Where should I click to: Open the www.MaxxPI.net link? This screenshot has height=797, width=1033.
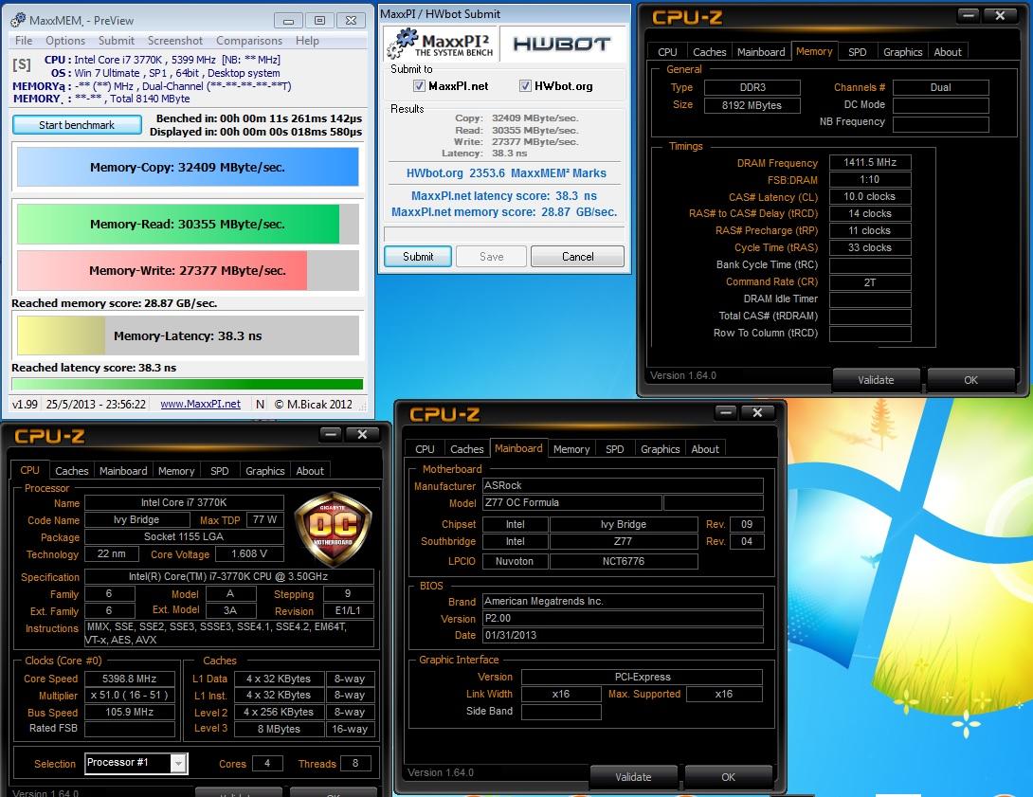click(200, 404)
